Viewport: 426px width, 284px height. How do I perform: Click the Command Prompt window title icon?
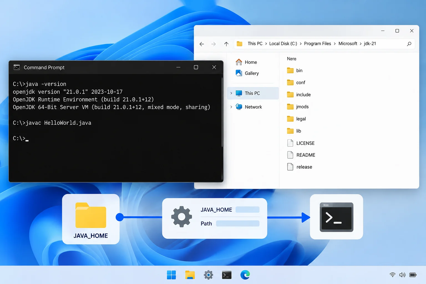[17, 67]
